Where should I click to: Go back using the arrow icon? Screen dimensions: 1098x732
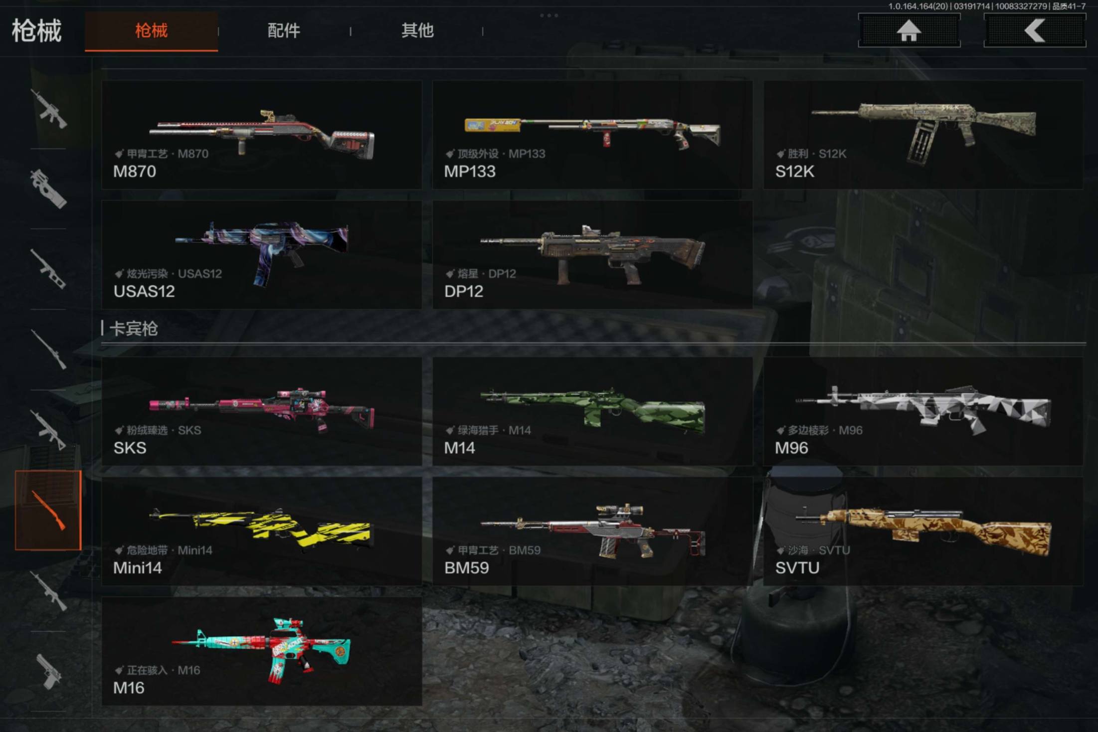[x=1035, y=30]
